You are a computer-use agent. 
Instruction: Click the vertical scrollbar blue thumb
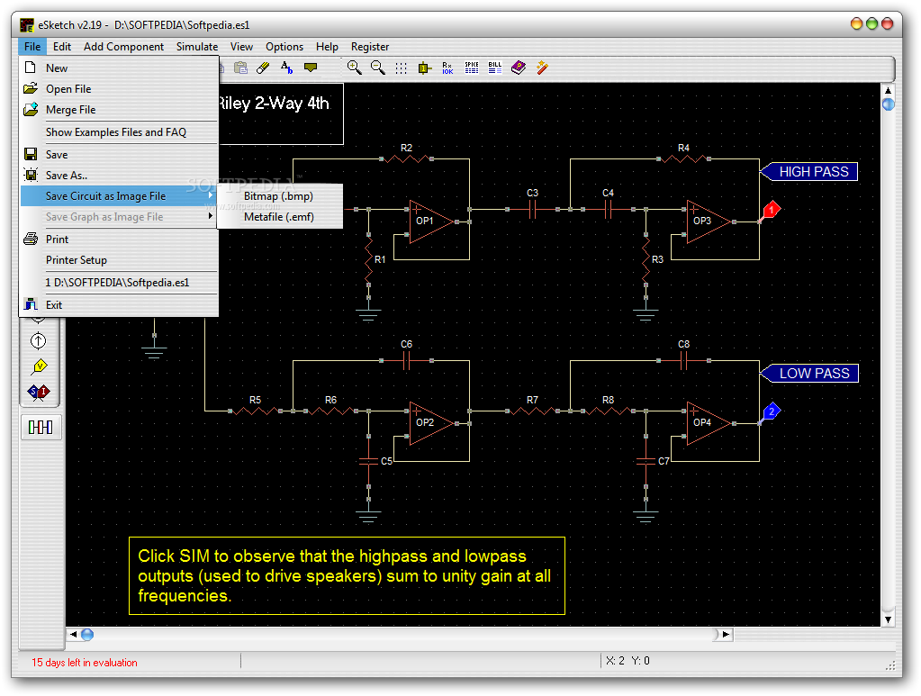click(x=888, y=104)
